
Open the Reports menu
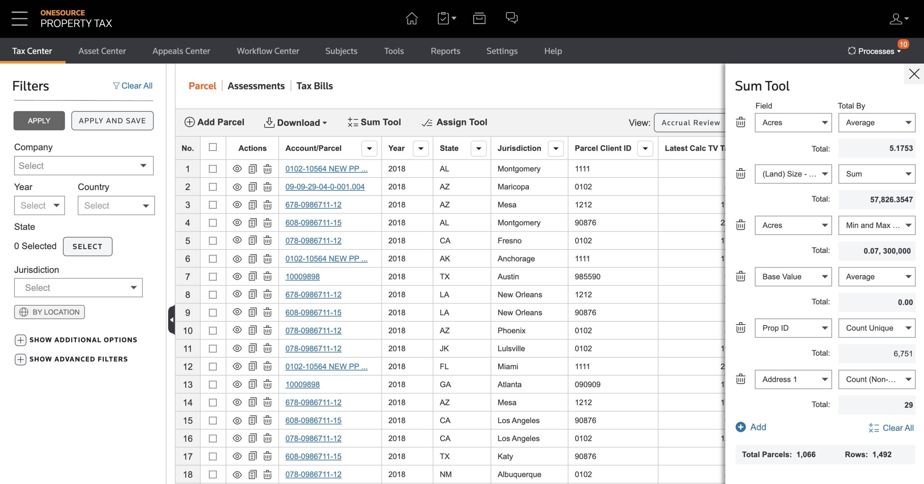[x=445, y=51]
